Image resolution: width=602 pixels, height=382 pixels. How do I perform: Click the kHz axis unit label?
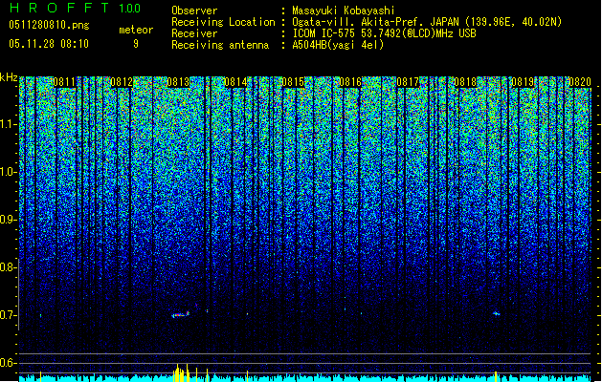click(x=9, y=77)
